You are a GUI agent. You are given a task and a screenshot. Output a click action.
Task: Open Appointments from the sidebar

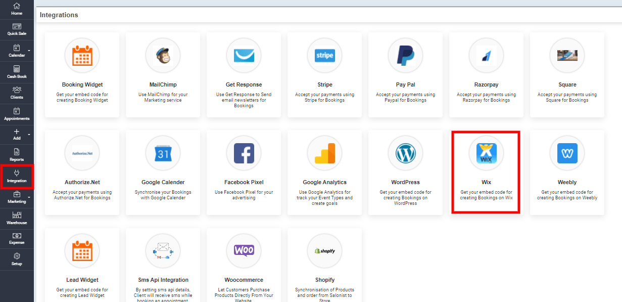point(17,114)
